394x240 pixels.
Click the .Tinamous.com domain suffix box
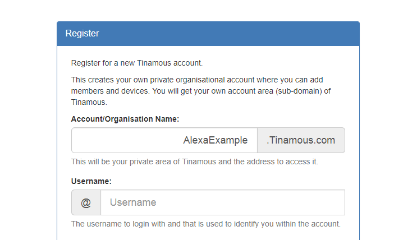click(301, 140)
